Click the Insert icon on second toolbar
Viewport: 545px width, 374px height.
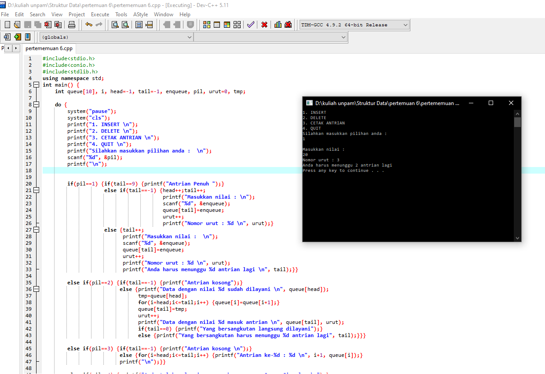pos(7,37)
